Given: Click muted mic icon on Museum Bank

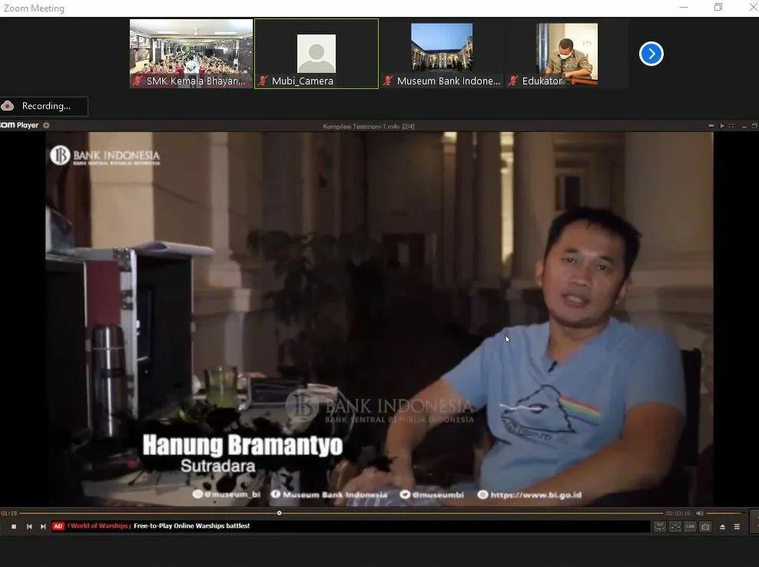Looking at the screenshot, I should point(388,81).
